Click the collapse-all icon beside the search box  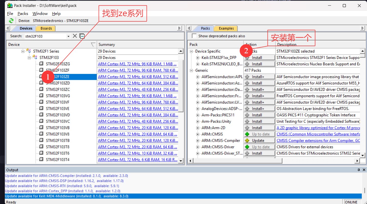82,36
